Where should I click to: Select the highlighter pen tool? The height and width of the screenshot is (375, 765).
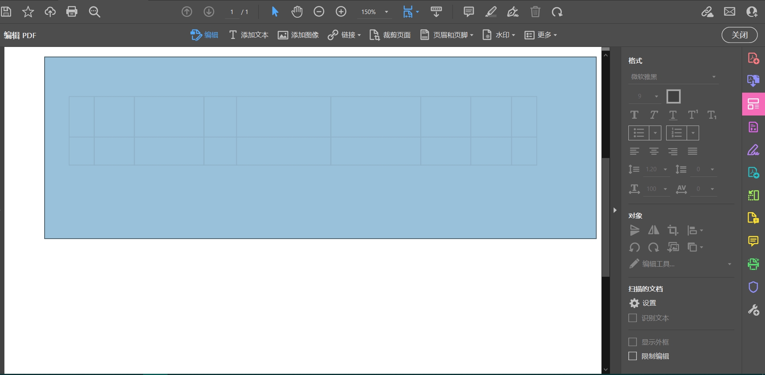[491, 12]
